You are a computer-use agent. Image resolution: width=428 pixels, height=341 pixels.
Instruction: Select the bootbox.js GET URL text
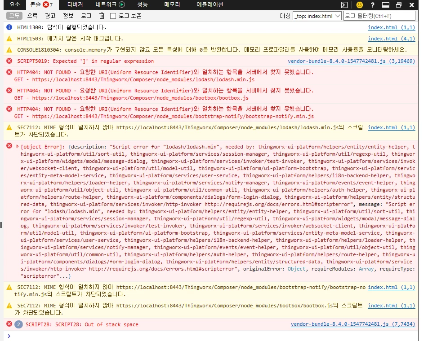pyautogui.click(x=140, y=98)
